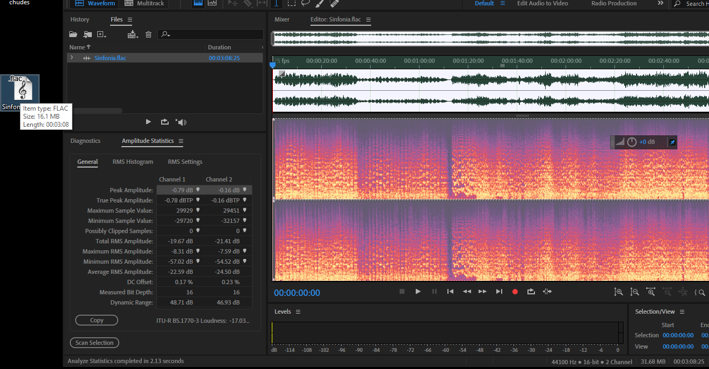Pick the Paintbrush Selection tool
709x369 pixels.
[x=320, y=3]
